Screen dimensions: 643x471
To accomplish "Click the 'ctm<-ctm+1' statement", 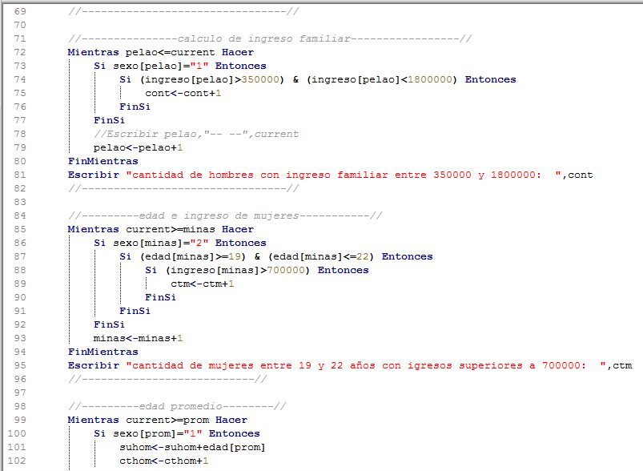I will (x=202, y=284).
